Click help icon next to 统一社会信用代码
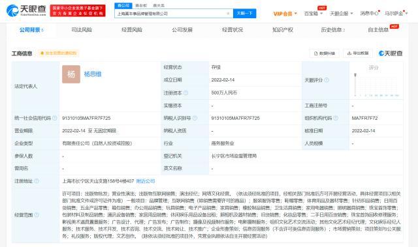The image size is (418, 247). point(55,118)
